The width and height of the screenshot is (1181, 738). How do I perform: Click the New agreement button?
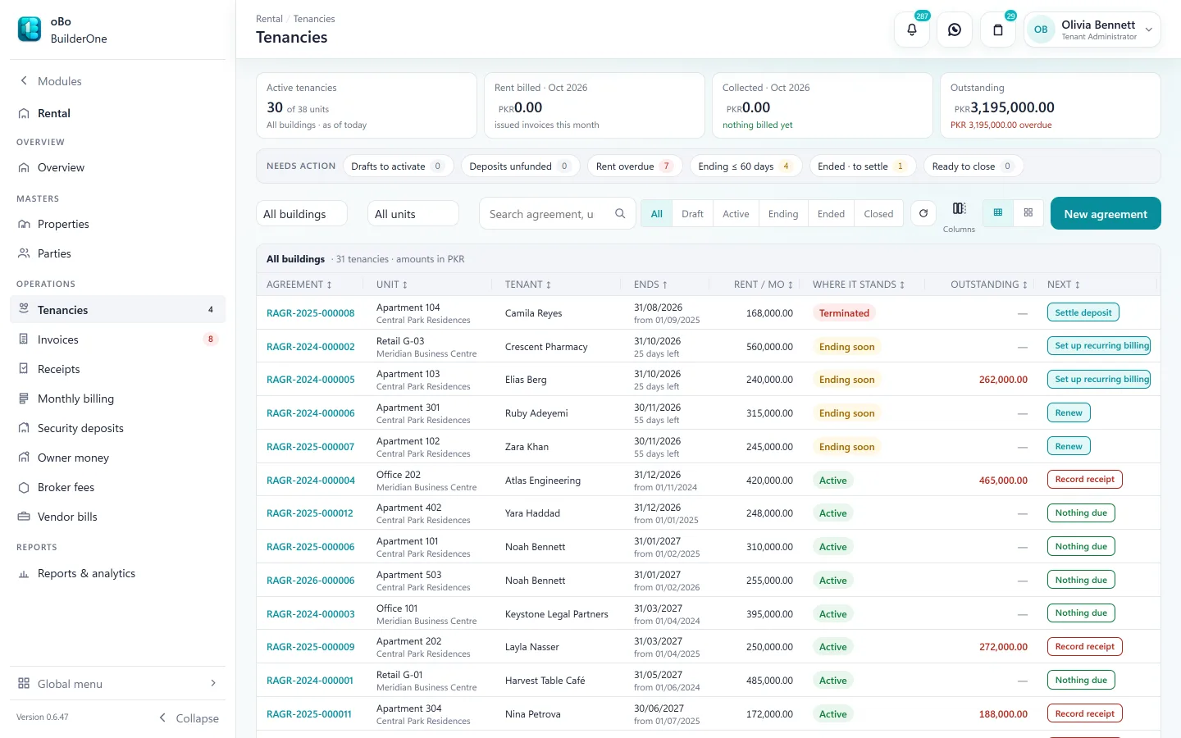coord(1106,213)
